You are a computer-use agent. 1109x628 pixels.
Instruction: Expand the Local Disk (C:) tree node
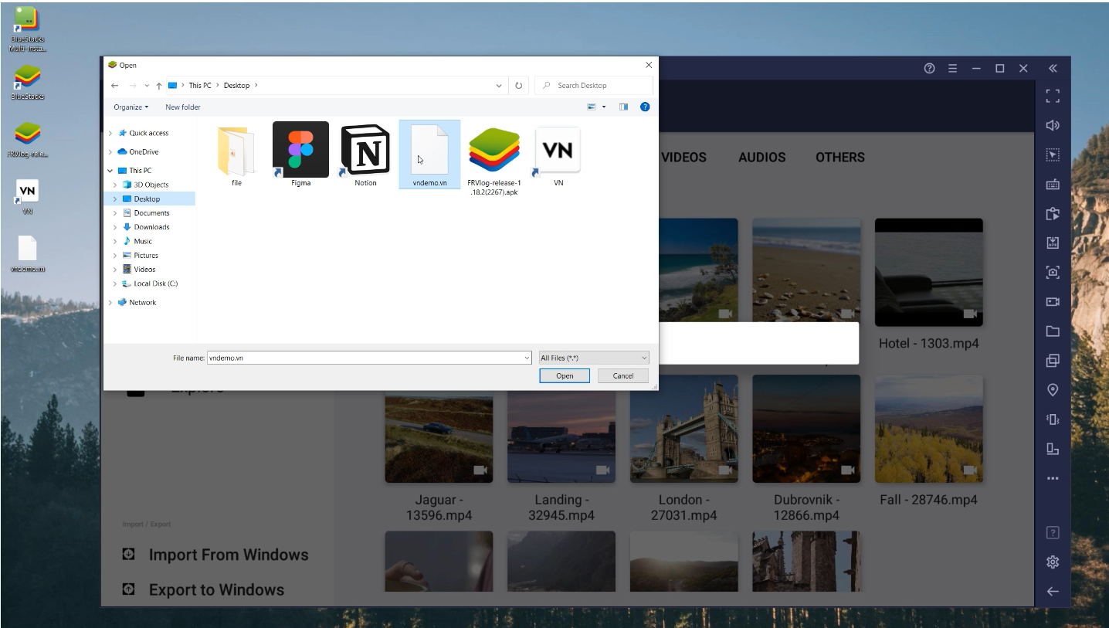click(x=116, y=283)
